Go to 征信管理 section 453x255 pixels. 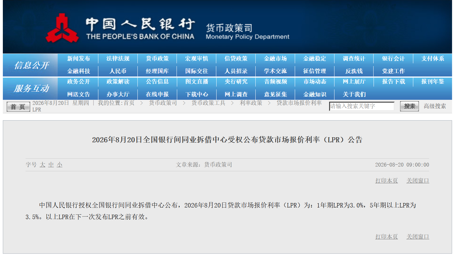pos(315,71)
